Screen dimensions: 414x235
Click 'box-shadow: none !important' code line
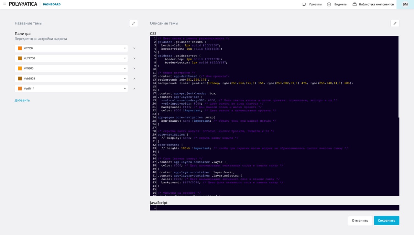coord(186,121)
